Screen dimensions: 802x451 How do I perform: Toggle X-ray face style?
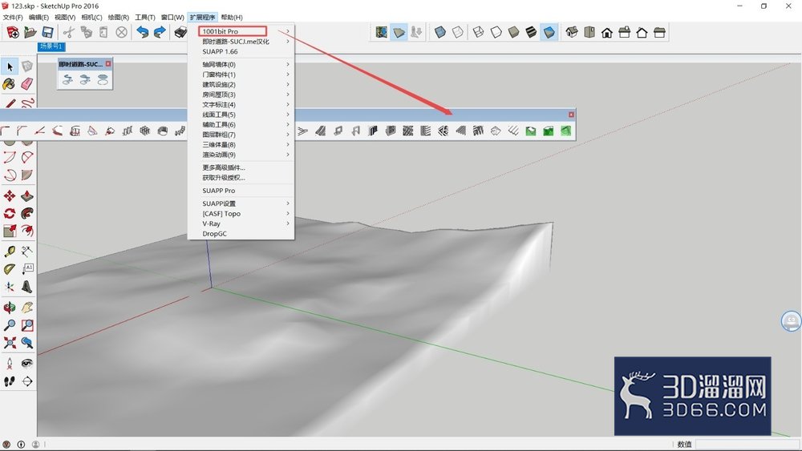pos(439,32)
